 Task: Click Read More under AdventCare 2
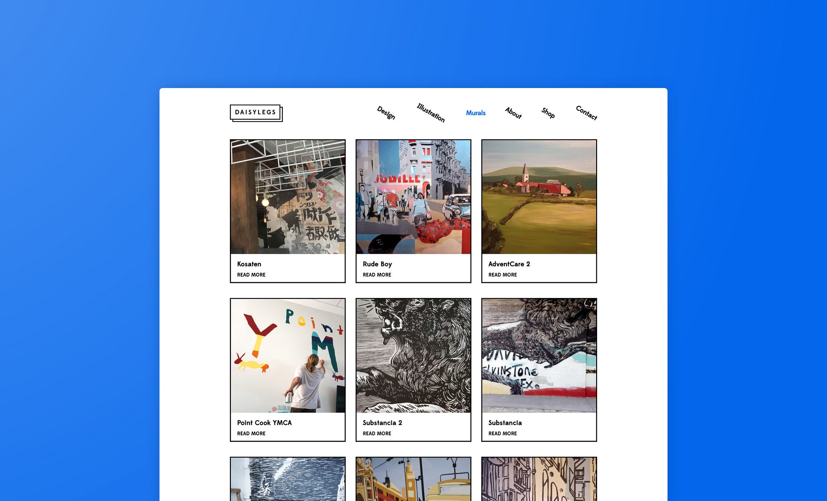click(502, 275)
